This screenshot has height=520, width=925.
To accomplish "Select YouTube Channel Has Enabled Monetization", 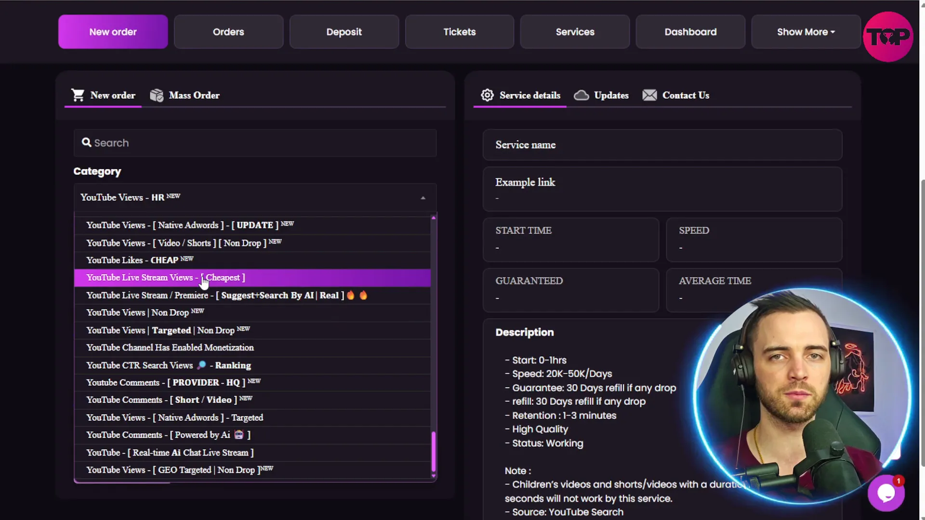I will [x=252, y=348].
